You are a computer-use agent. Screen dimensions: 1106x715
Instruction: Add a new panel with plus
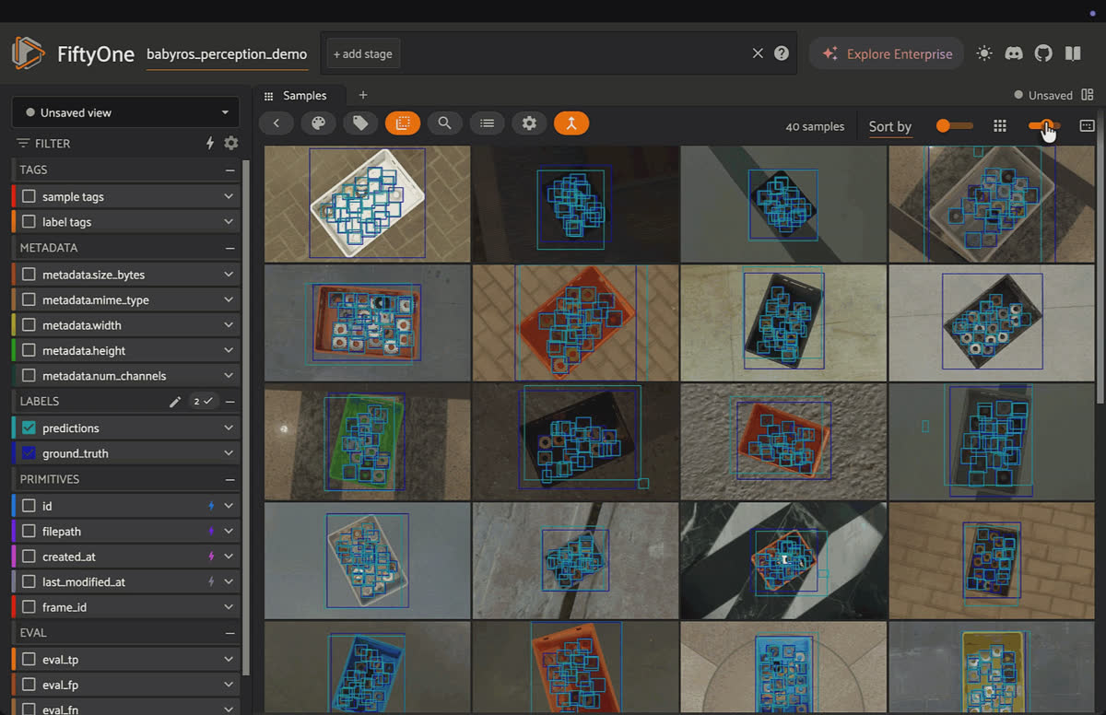point(363,95)
